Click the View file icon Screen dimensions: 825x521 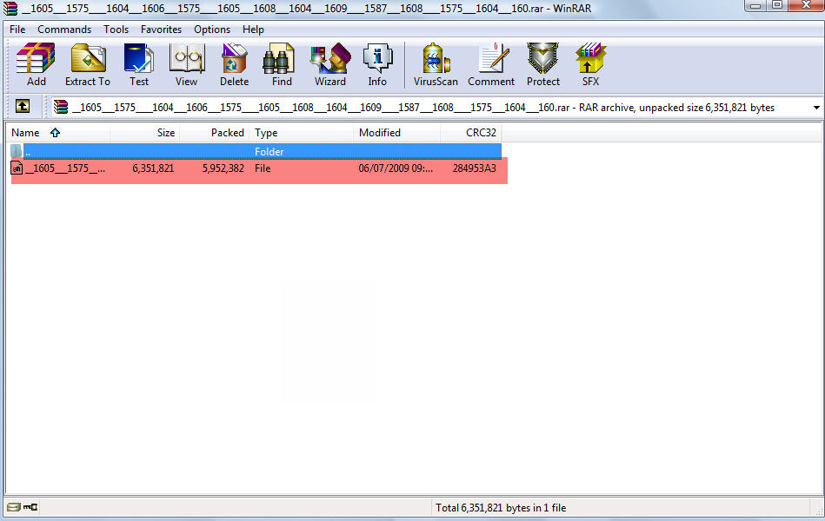(x=186, y=64)
